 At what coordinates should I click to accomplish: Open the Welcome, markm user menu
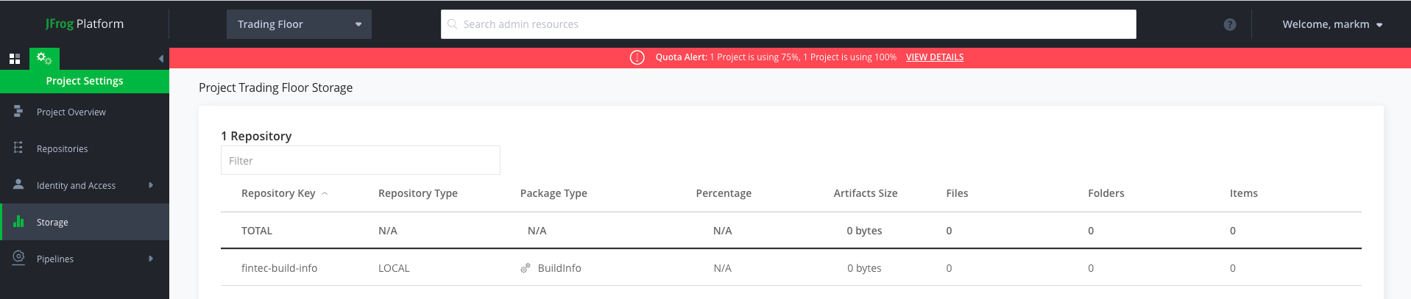pos(1332,24)
